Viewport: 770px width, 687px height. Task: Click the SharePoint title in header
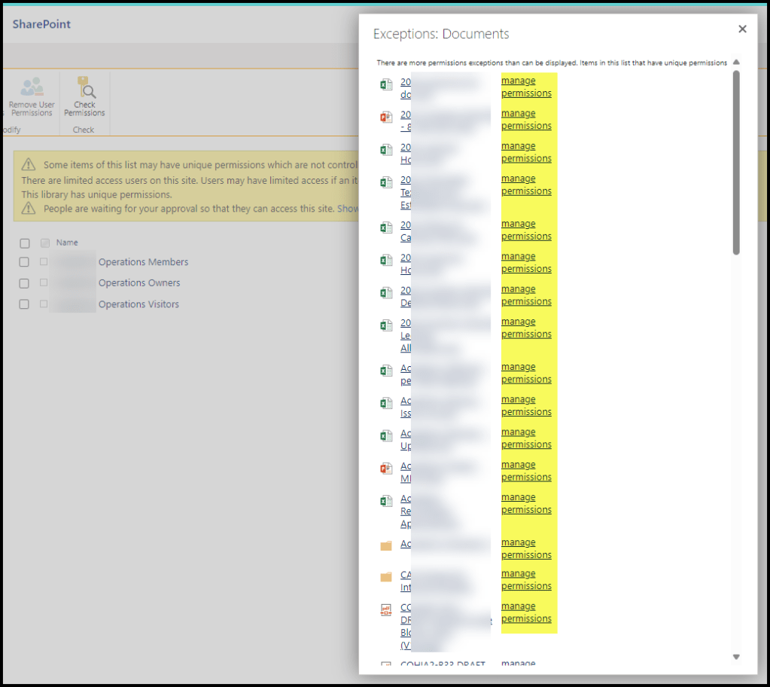[41, 24]
